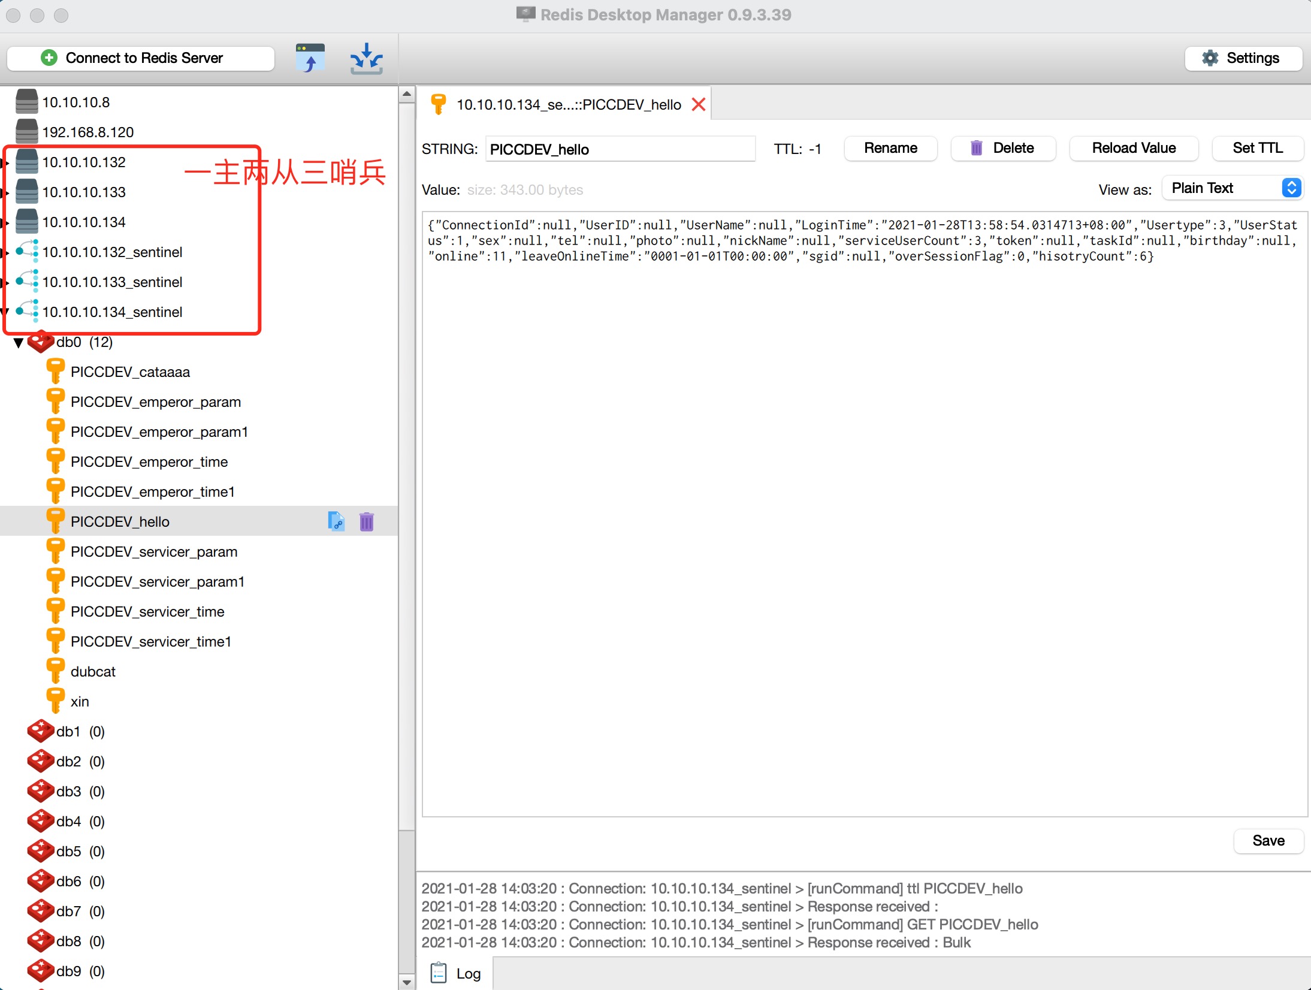1311x990 pixels.
Task: Click the log line 'GET PICCDEV_hello'
Action: pyautogui.click(x=730, y=924)
